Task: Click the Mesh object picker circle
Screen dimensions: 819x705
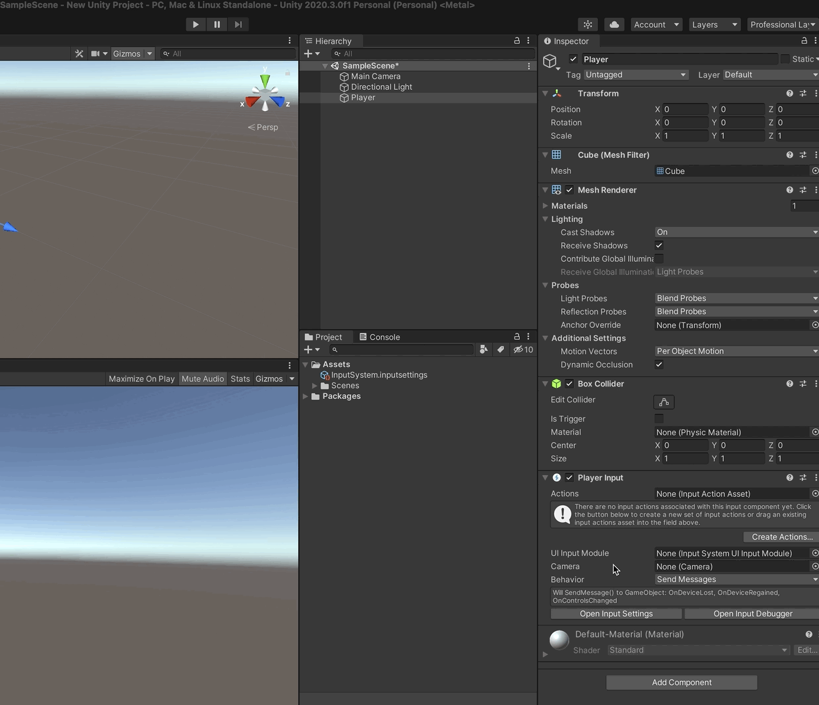Action: tap(815, 171)
